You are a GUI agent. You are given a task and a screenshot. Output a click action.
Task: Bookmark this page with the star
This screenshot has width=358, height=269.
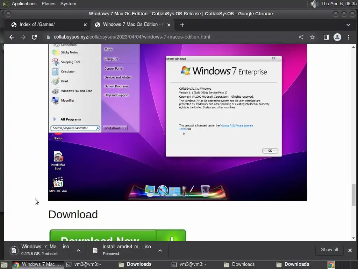click(x=312, y=37)
